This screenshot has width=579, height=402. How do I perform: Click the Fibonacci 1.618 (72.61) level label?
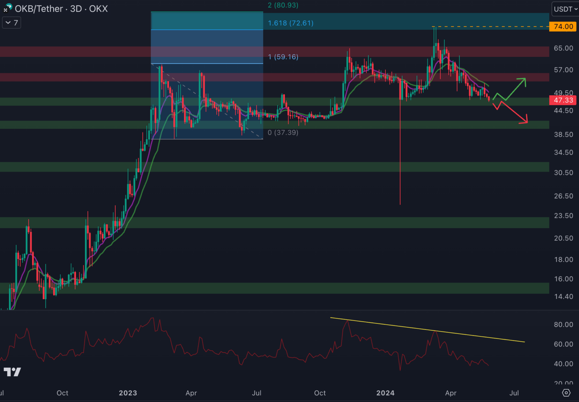[290, 23]
